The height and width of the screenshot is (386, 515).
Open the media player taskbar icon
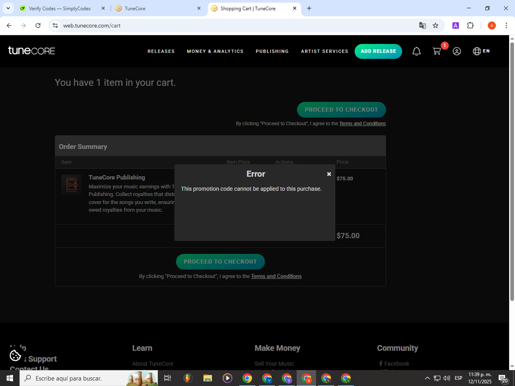[227, 378]
